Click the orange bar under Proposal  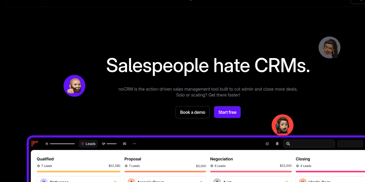click(165, 172)
